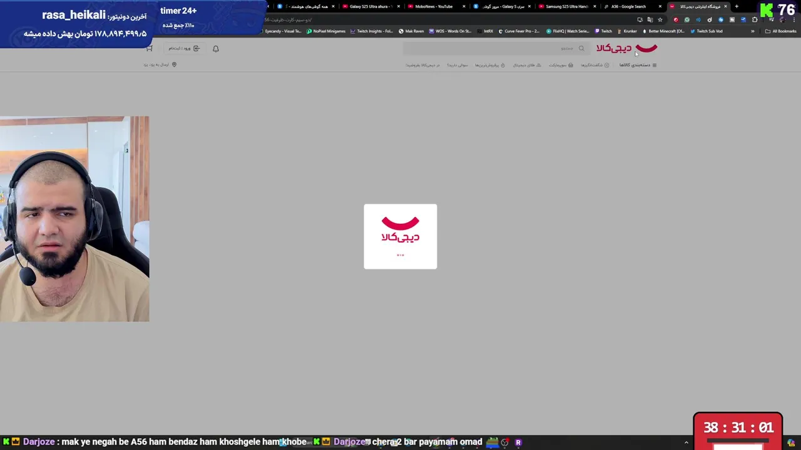
Task: Bookmark this page with star icon
Action: [x=660, y=19]
